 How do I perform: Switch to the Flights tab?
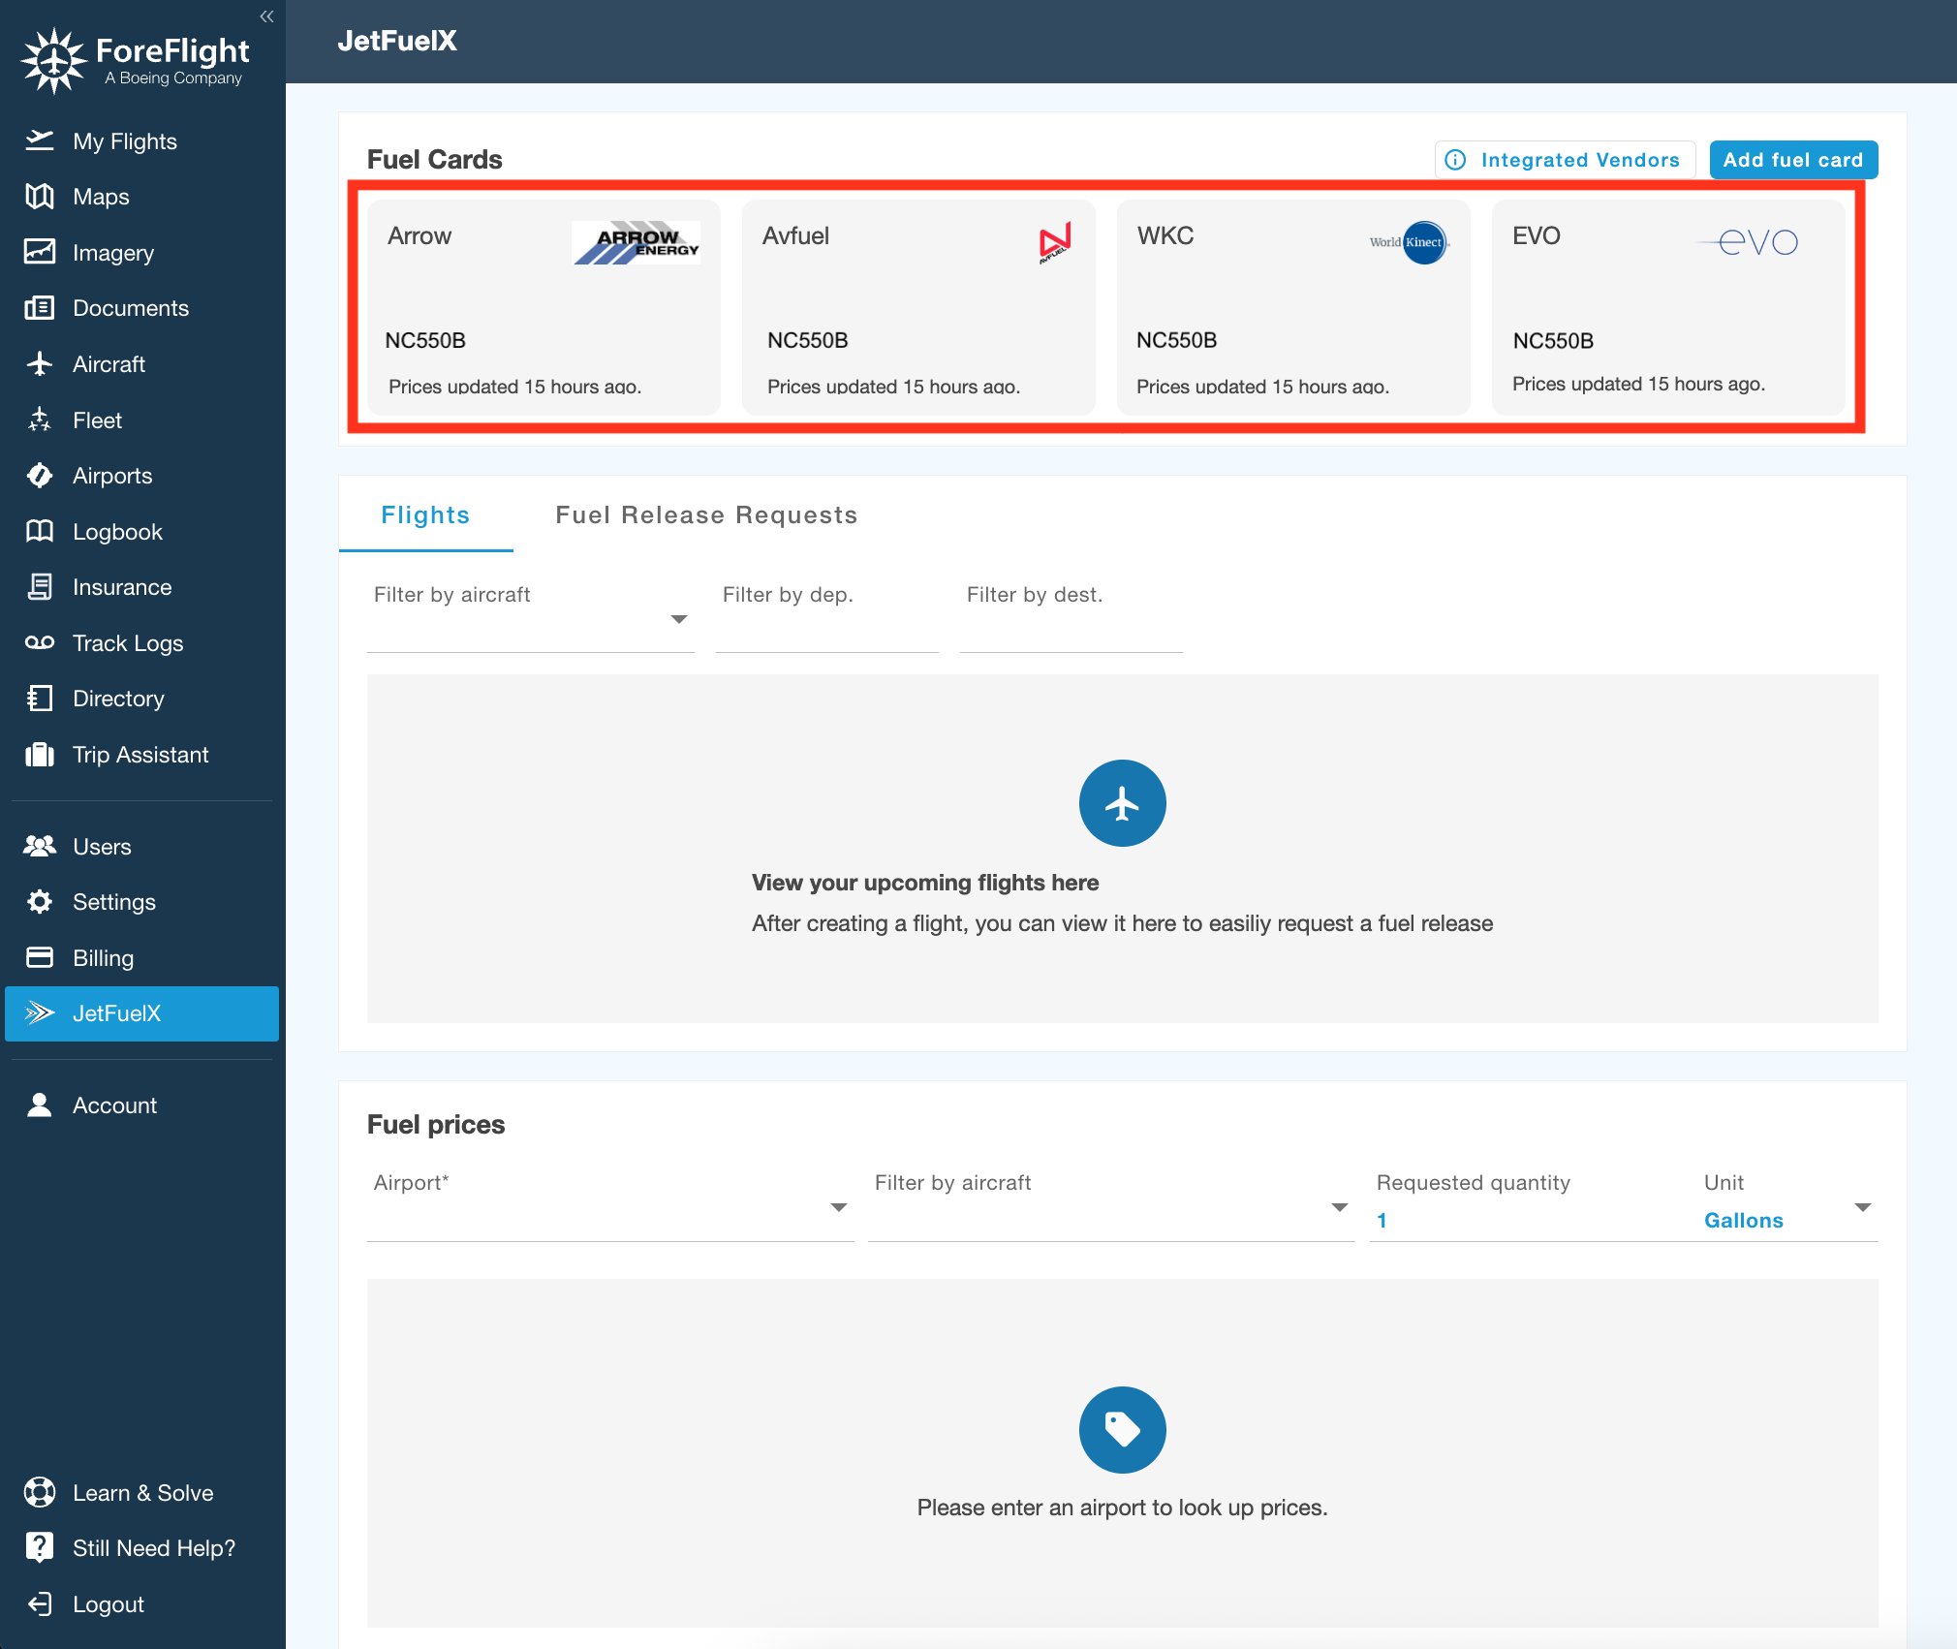tap(425, 514)
